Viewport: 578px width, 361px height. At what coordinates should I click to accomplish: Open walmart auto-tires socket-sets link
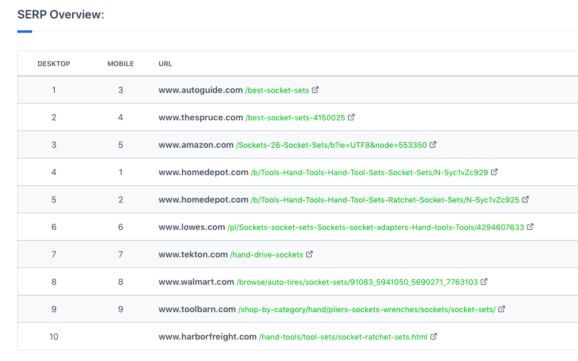point(357,282)
